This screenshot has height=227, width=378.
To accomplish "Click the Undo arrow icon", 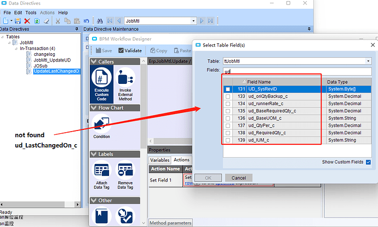I will click(x=87, y=21).
